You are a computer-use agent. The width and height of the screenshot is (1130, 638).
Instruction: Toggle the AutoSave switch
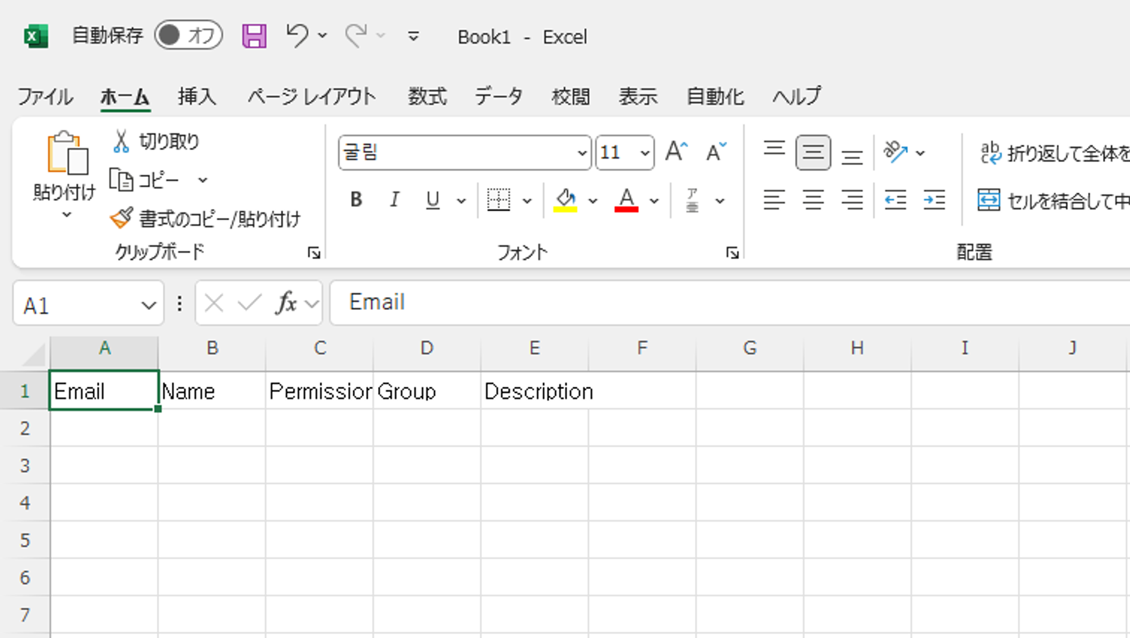point(188,36)
